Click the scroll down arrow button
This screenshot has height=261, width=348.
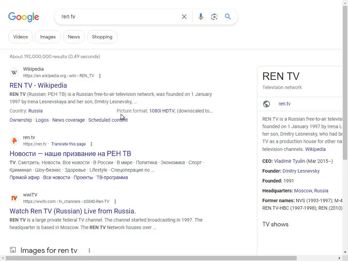click(345, 253)
